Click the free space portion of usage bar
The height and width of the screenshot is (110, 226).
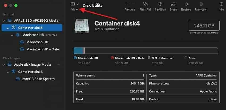(x=151, y=51)
